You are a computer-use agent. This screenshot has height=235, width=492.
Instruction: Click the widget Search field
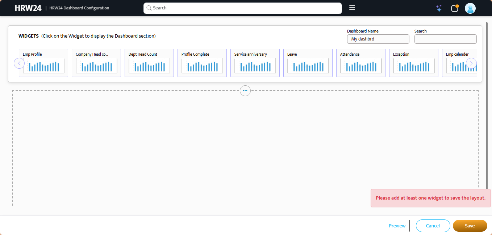(x=445, y=39)
